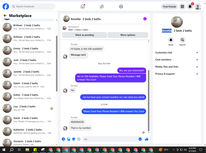The image size is (206, 153).
Task: Open Brittnee conversation from 15m ago
Action: 28,27
